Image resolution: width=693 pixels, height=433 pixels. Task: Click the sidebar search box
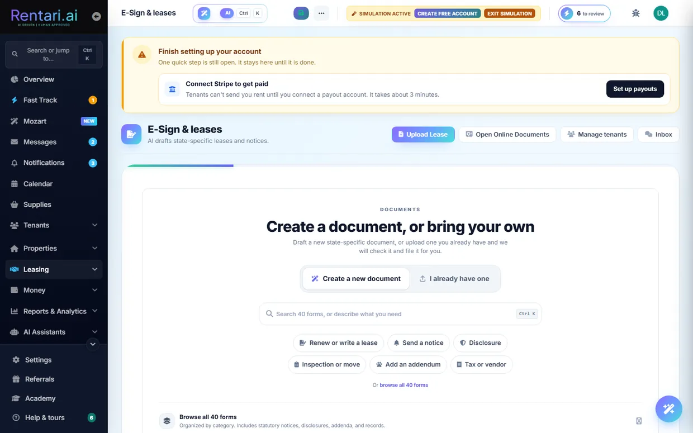pyautogui.click(x=54, y=54)
